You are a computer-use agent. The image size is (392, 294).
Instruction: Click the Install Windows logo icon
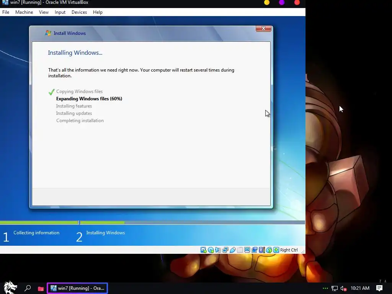click(48, 33)
